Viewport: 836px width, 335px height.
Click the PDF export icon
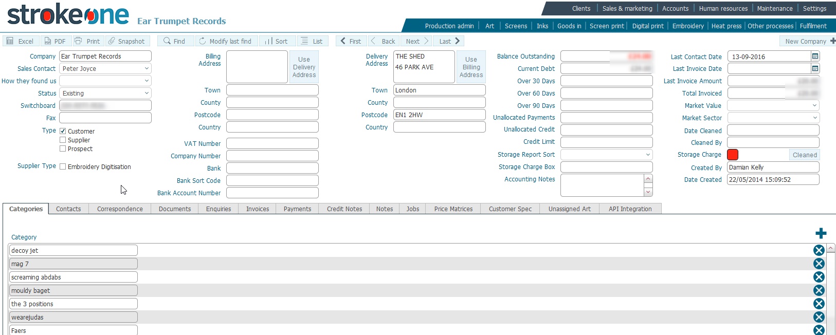48,41
